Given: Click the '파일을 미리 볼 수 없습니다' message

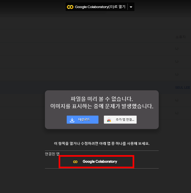Looking at the screenshot, I should (x=102, y=99).
